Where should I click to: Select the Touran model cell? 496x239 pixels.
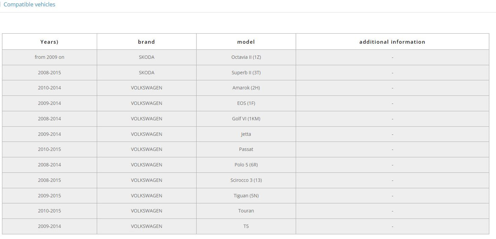point(246,211)
